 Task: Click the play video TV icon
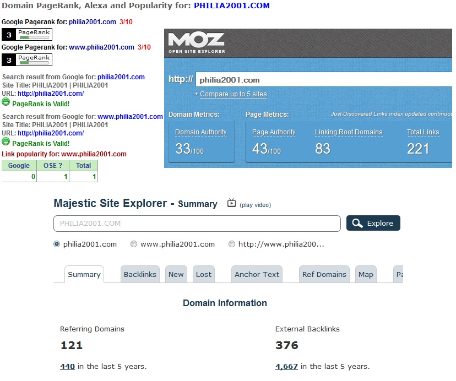click(231, 203)
